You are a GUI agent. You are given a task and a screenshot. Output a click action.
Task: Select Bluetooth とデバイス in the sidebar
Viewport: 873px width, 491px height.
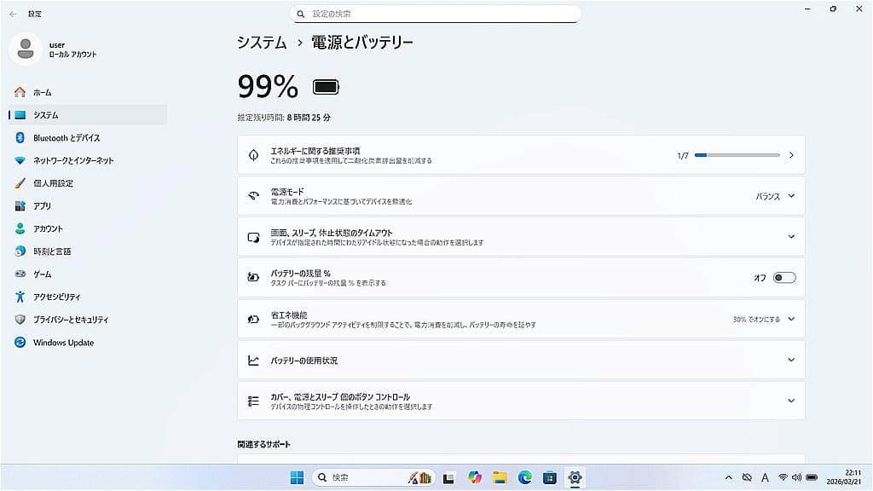click(66, 137)
